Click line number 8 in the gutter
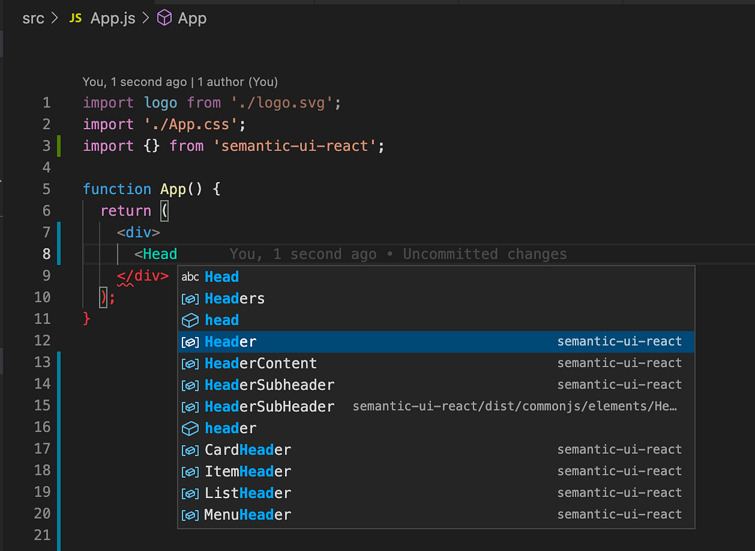 click(46, 254)
